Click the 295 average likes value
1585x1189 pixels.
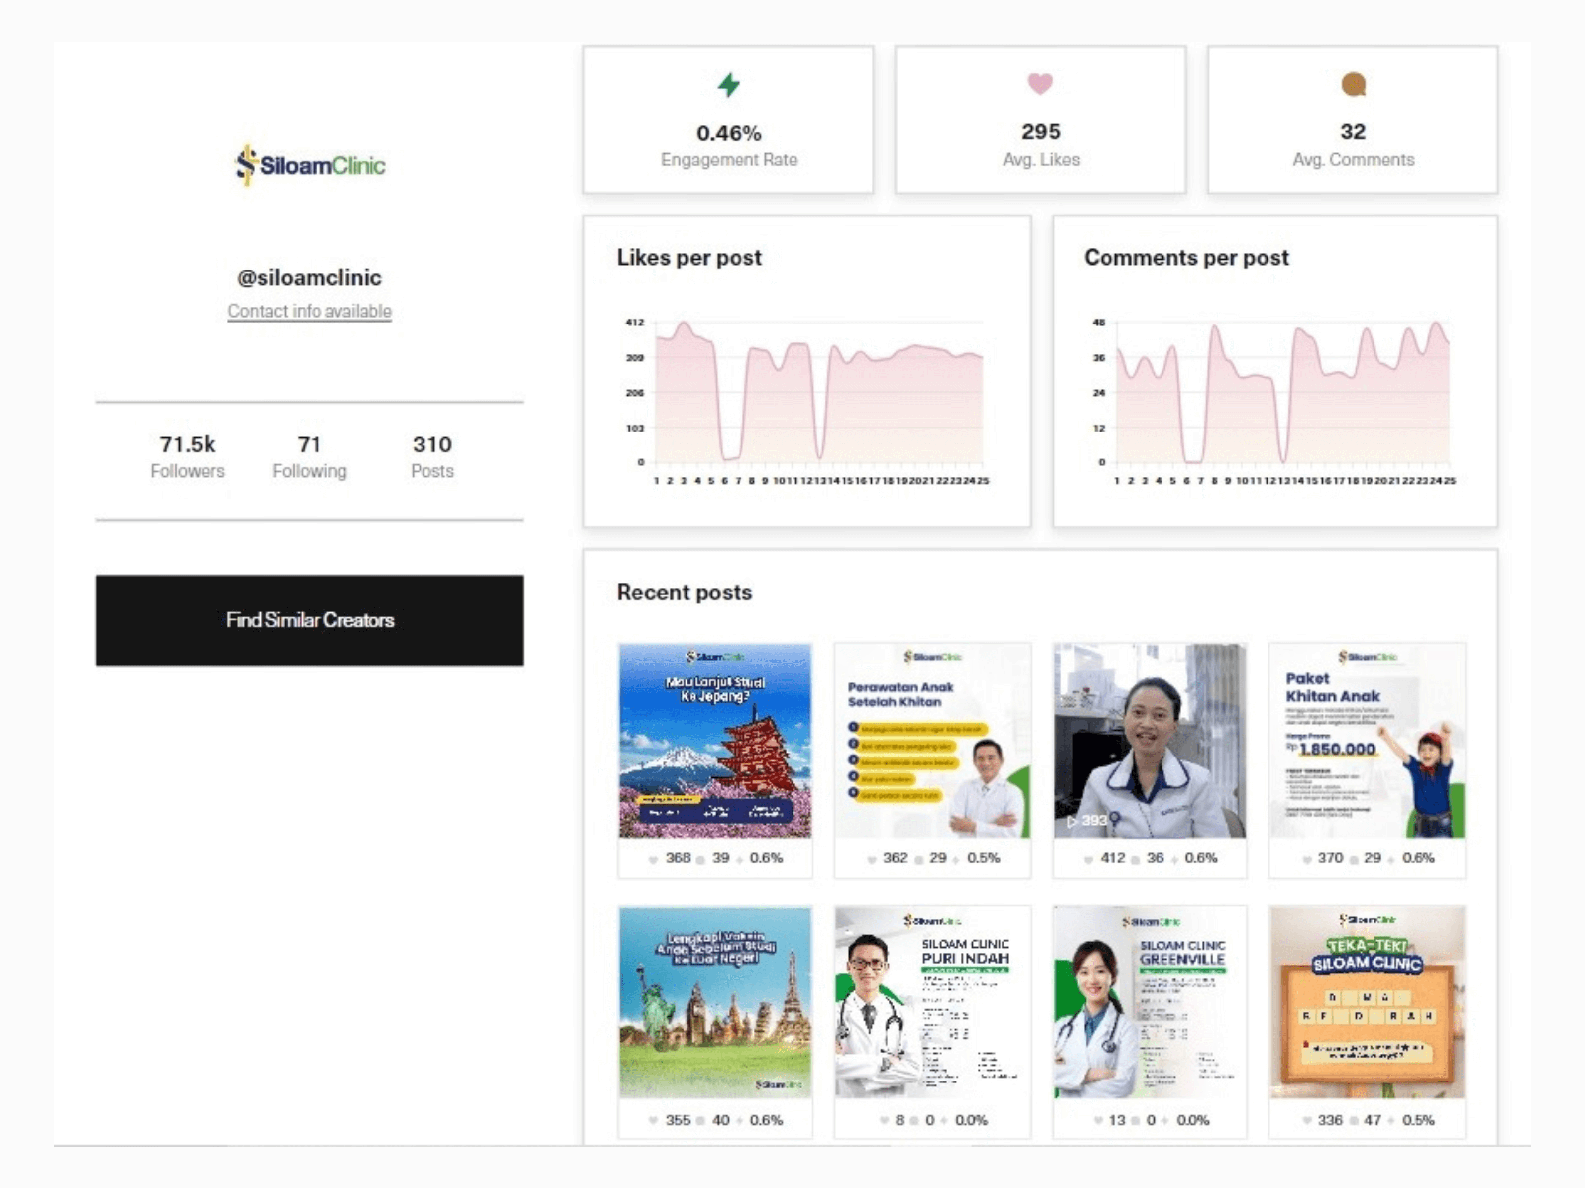pyautogui.click(x=1041, y=132)
